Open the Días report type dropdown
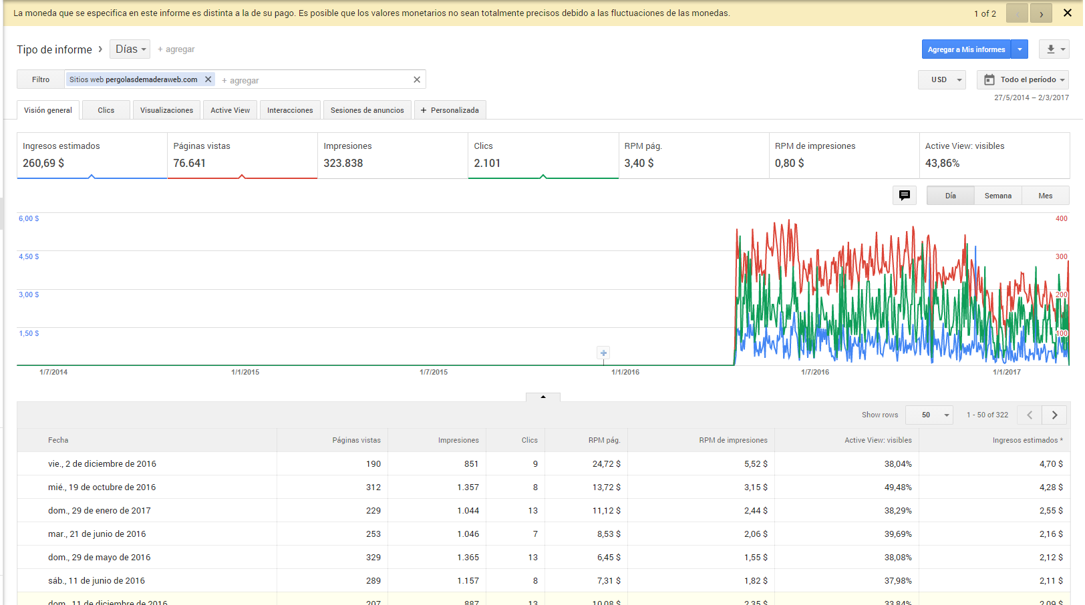This screenshot has height=605, width=1085. pyautogui.click(x=130, y=49)
